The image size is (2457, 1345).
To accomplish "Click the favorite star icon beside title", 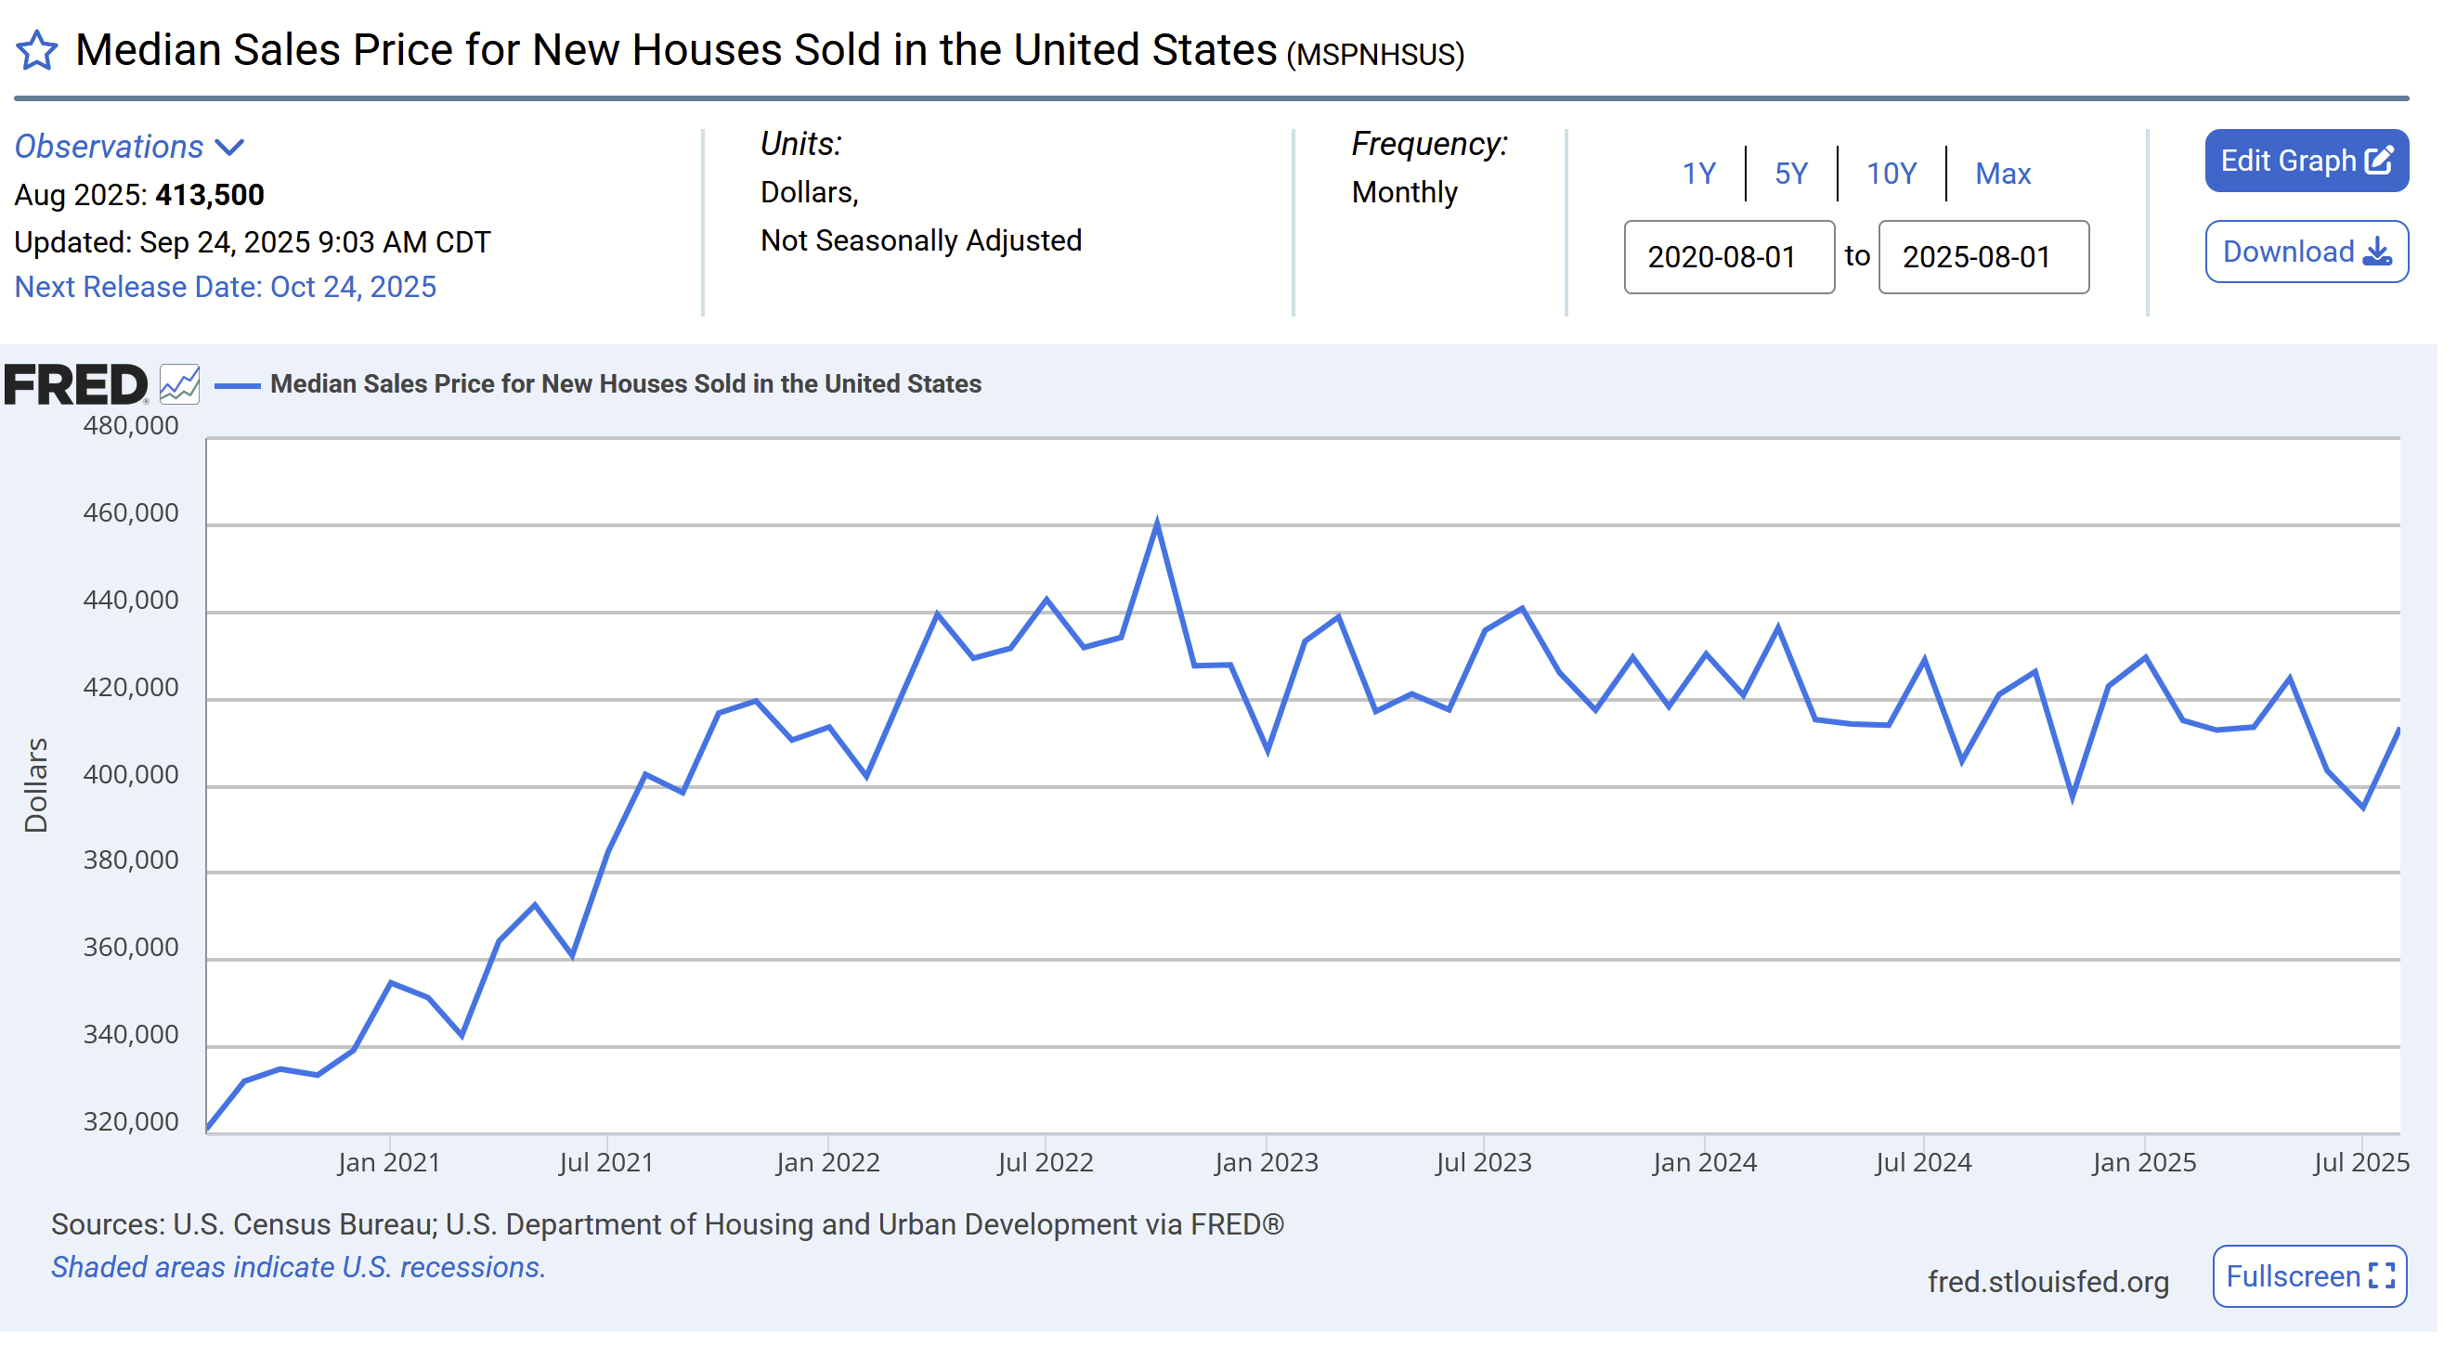I will point(36,50).
